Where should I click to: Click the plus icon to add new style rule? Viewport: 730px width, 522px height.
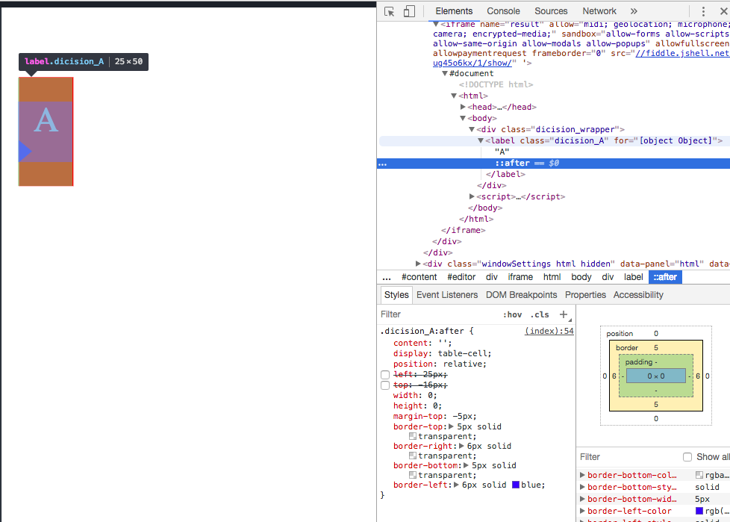point(564,314)
